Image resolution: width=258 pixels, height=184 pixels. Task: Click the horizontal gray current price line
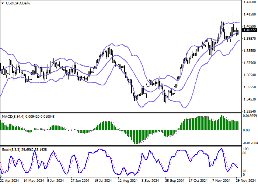coord(121,30)
